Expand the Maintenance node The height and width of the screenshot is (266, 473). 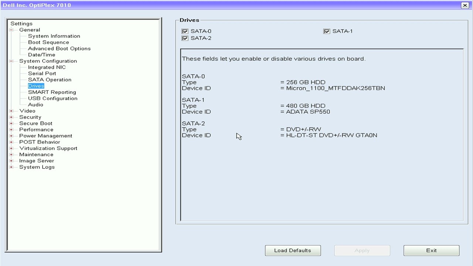tap(11, 155)
